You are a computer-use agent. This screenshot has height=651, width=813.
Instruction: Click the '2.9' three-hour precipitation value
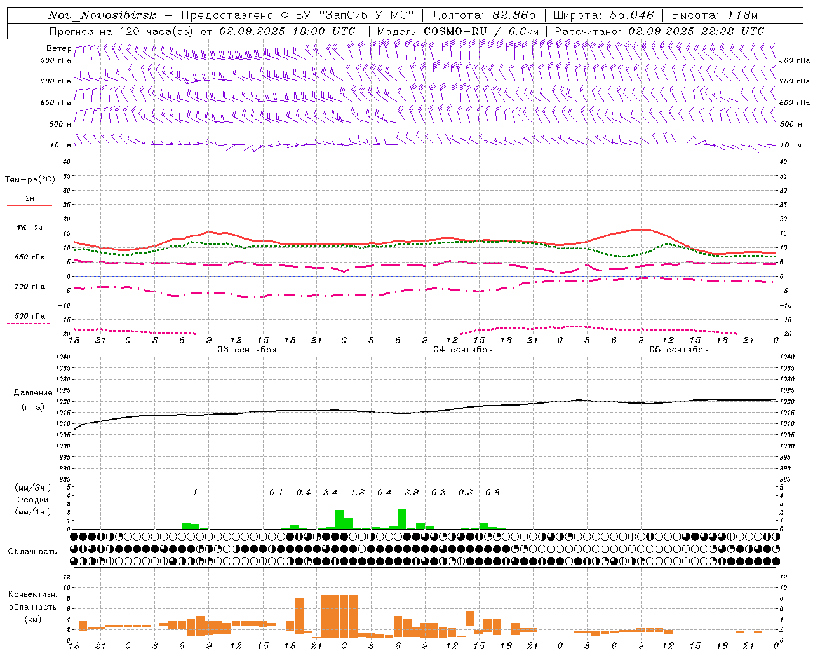(x=411, y=492)
